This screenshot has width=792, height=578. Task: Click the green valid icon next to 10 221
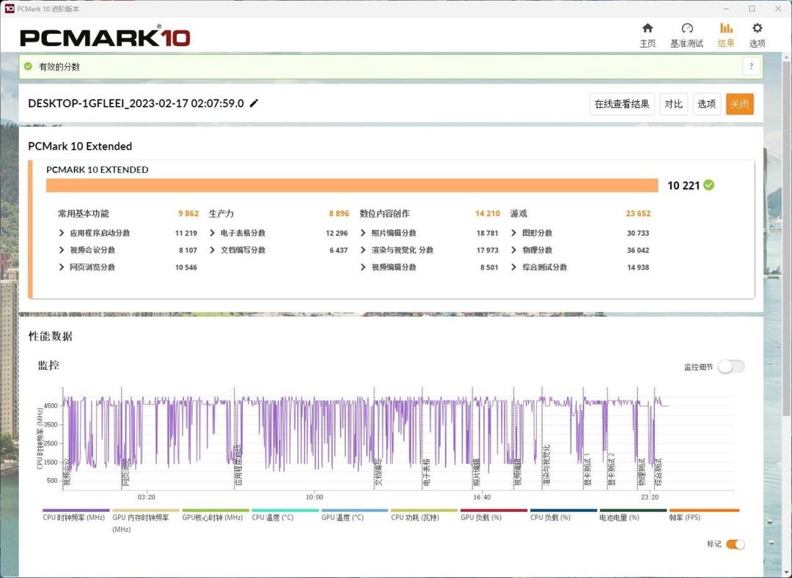[x=708, y=185]
